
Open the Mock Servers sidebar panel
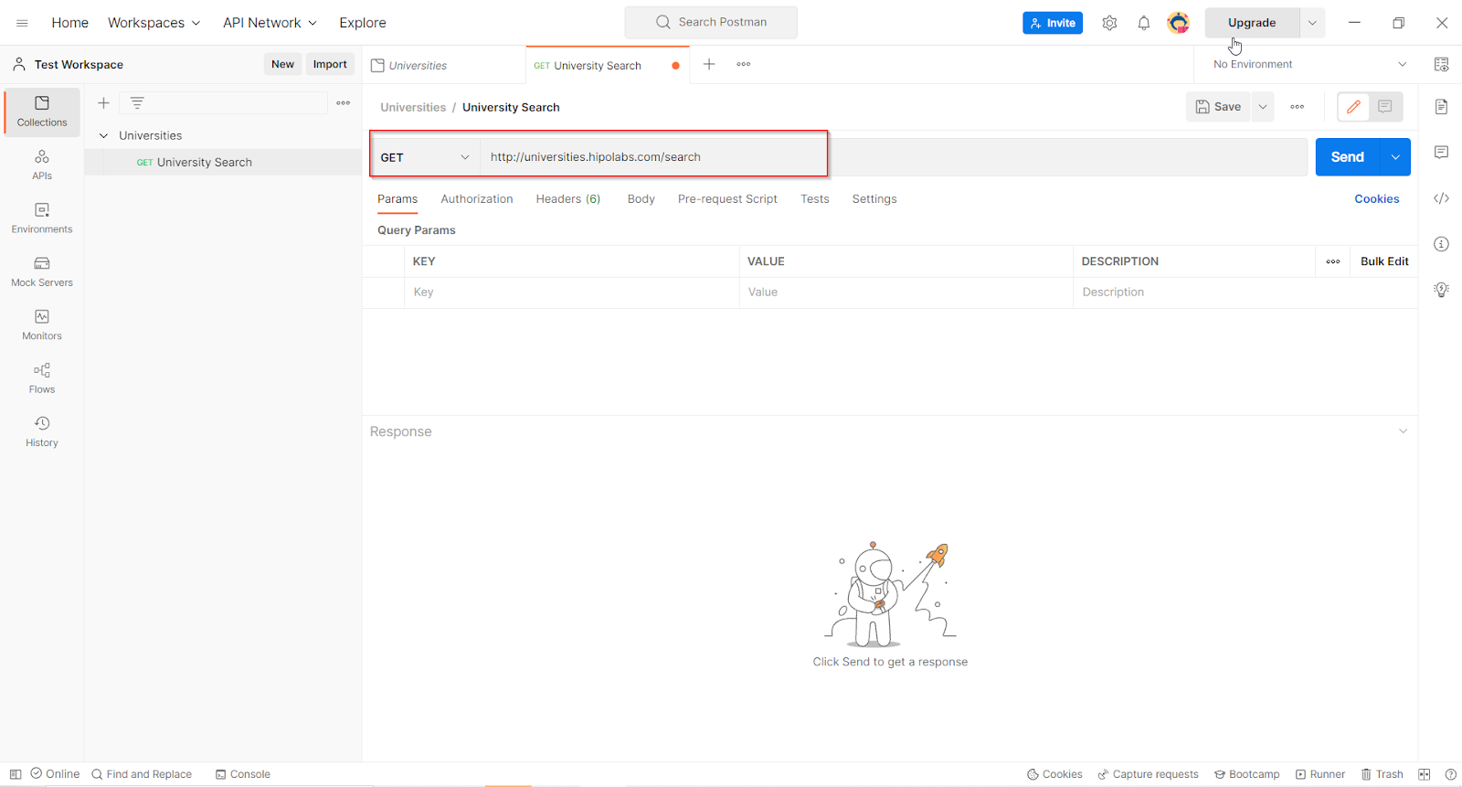pyautogui.click(x=42, y=271)
